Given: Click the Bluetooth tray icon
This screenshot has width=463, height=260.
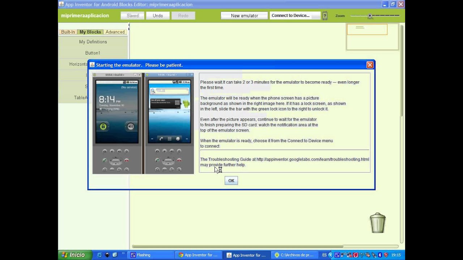Looking at the screenshot, I should pyautogui.click(x=380, y=255).
